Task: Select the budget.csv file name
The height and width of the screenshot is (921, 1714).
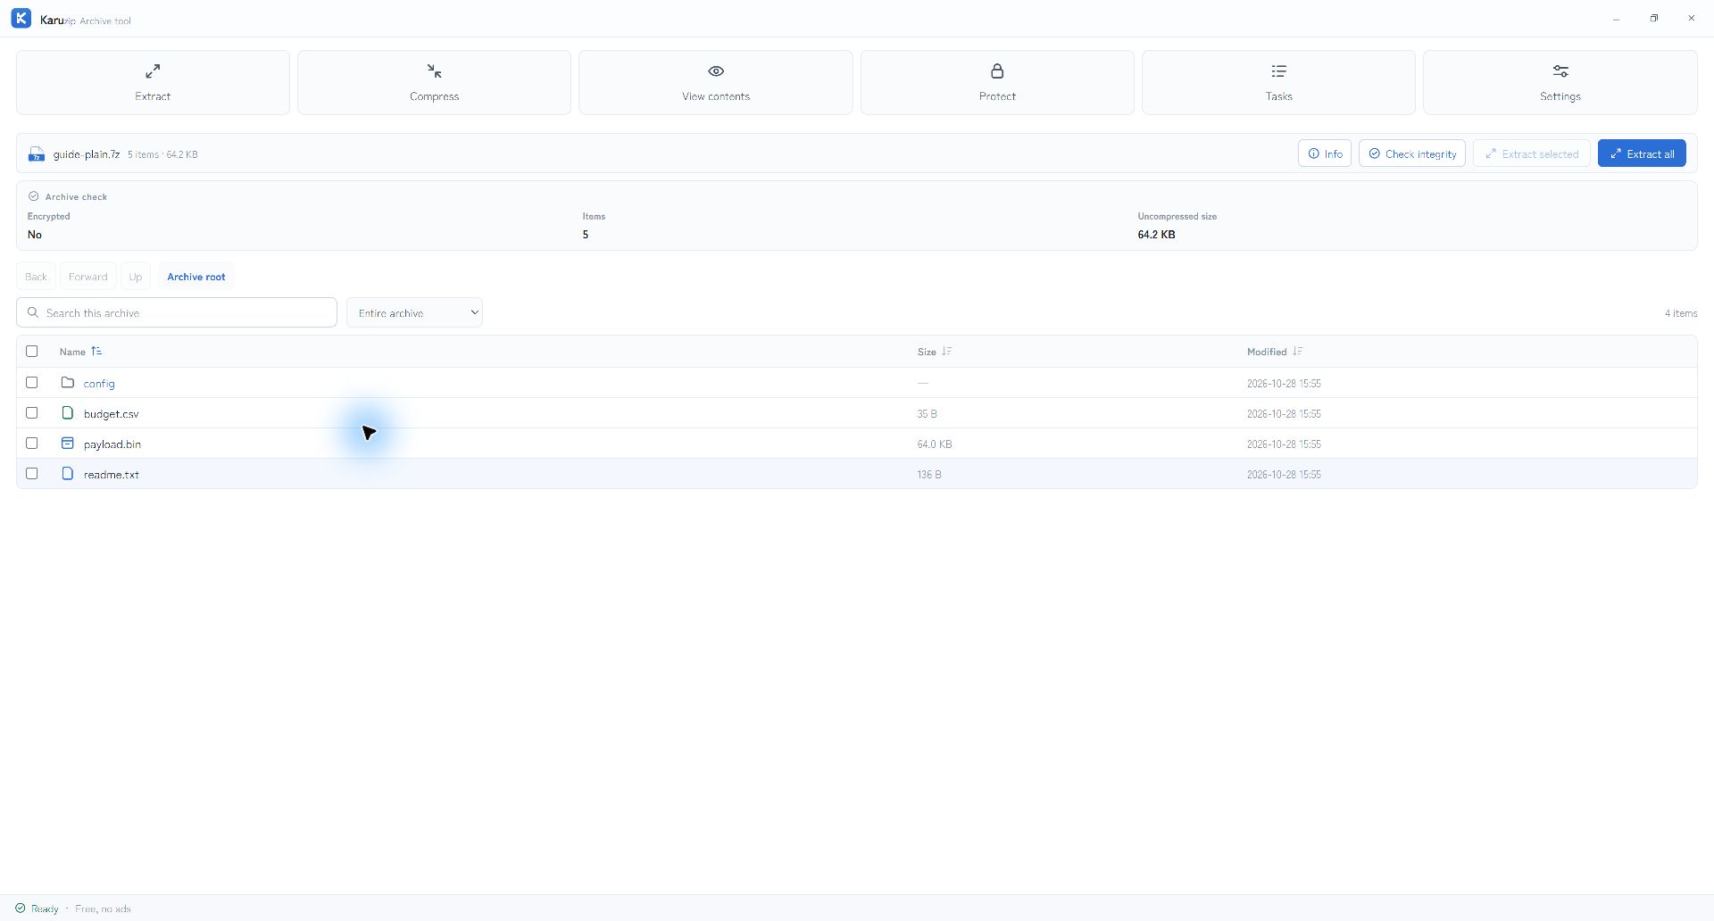Action: coord(112,414)
